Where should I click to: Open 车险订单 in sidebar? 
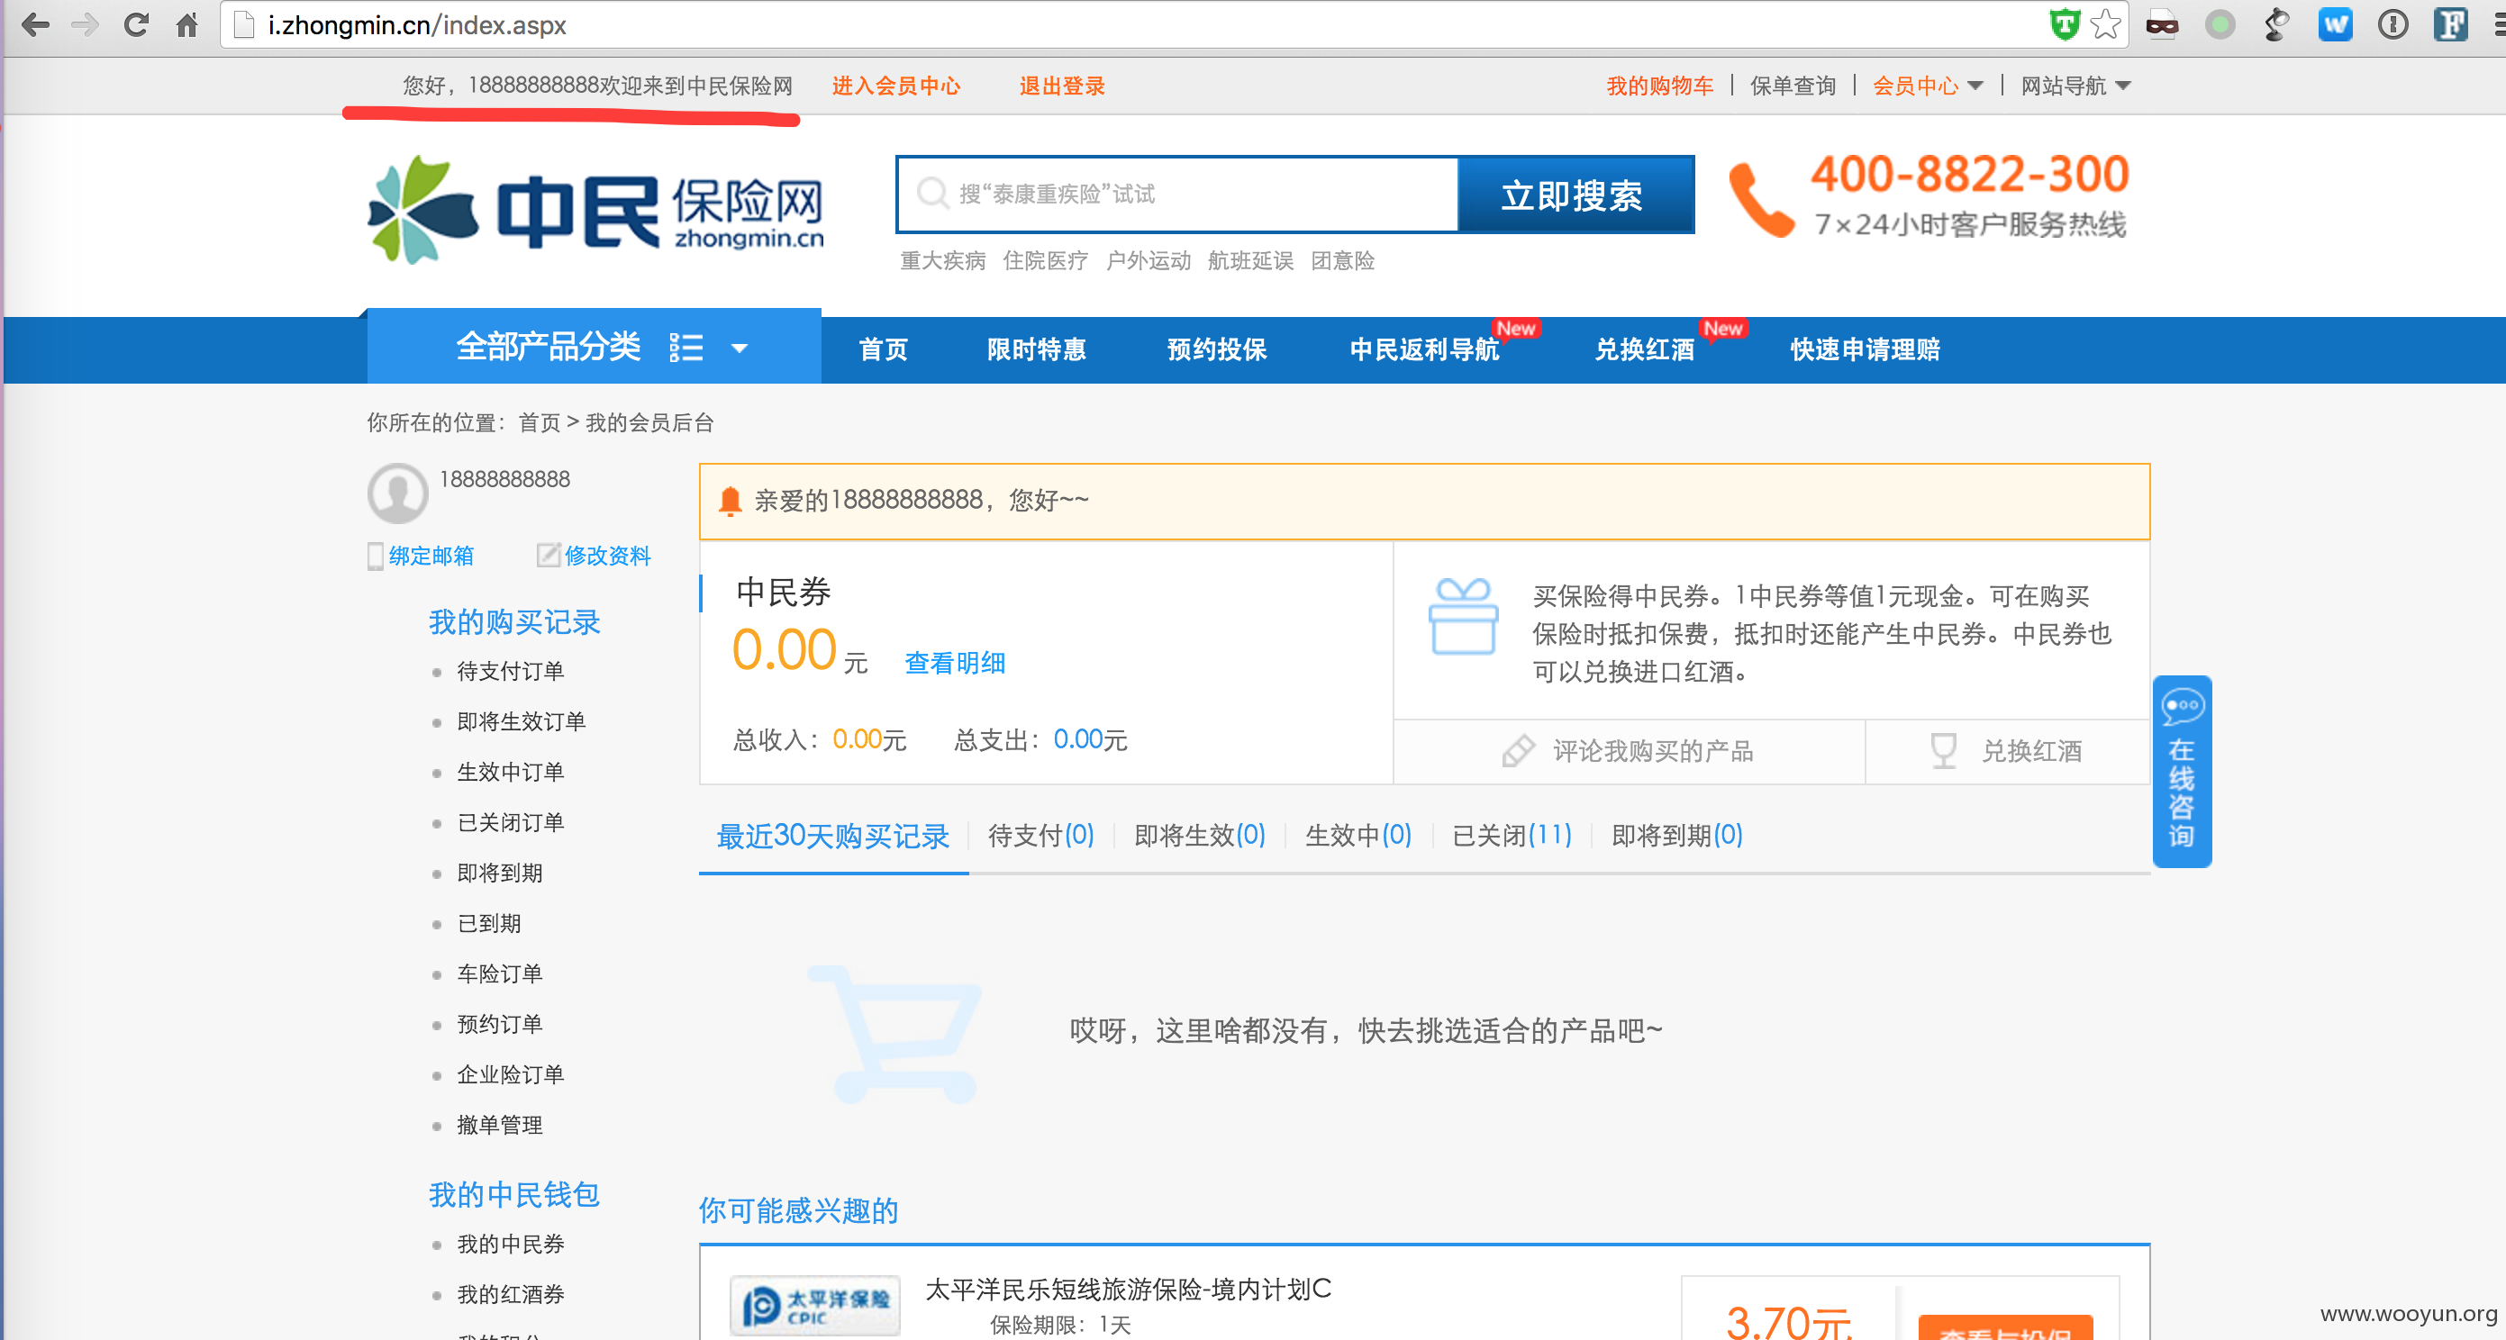tap(500, 973)
